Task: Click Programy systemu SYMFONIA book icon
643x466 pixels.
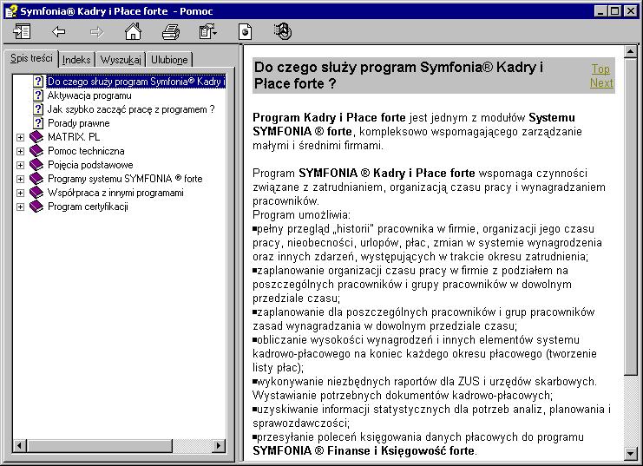Action: [36, 179]
